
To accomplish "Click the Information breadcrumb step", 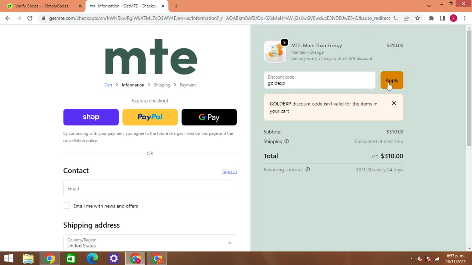I will pos(133,85).
